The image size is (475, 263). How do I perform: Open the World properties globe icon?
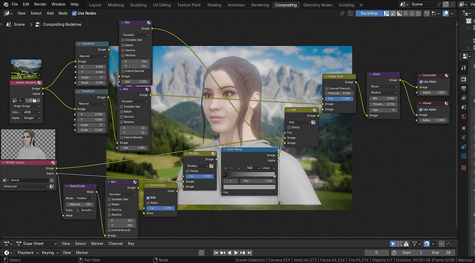463,116
